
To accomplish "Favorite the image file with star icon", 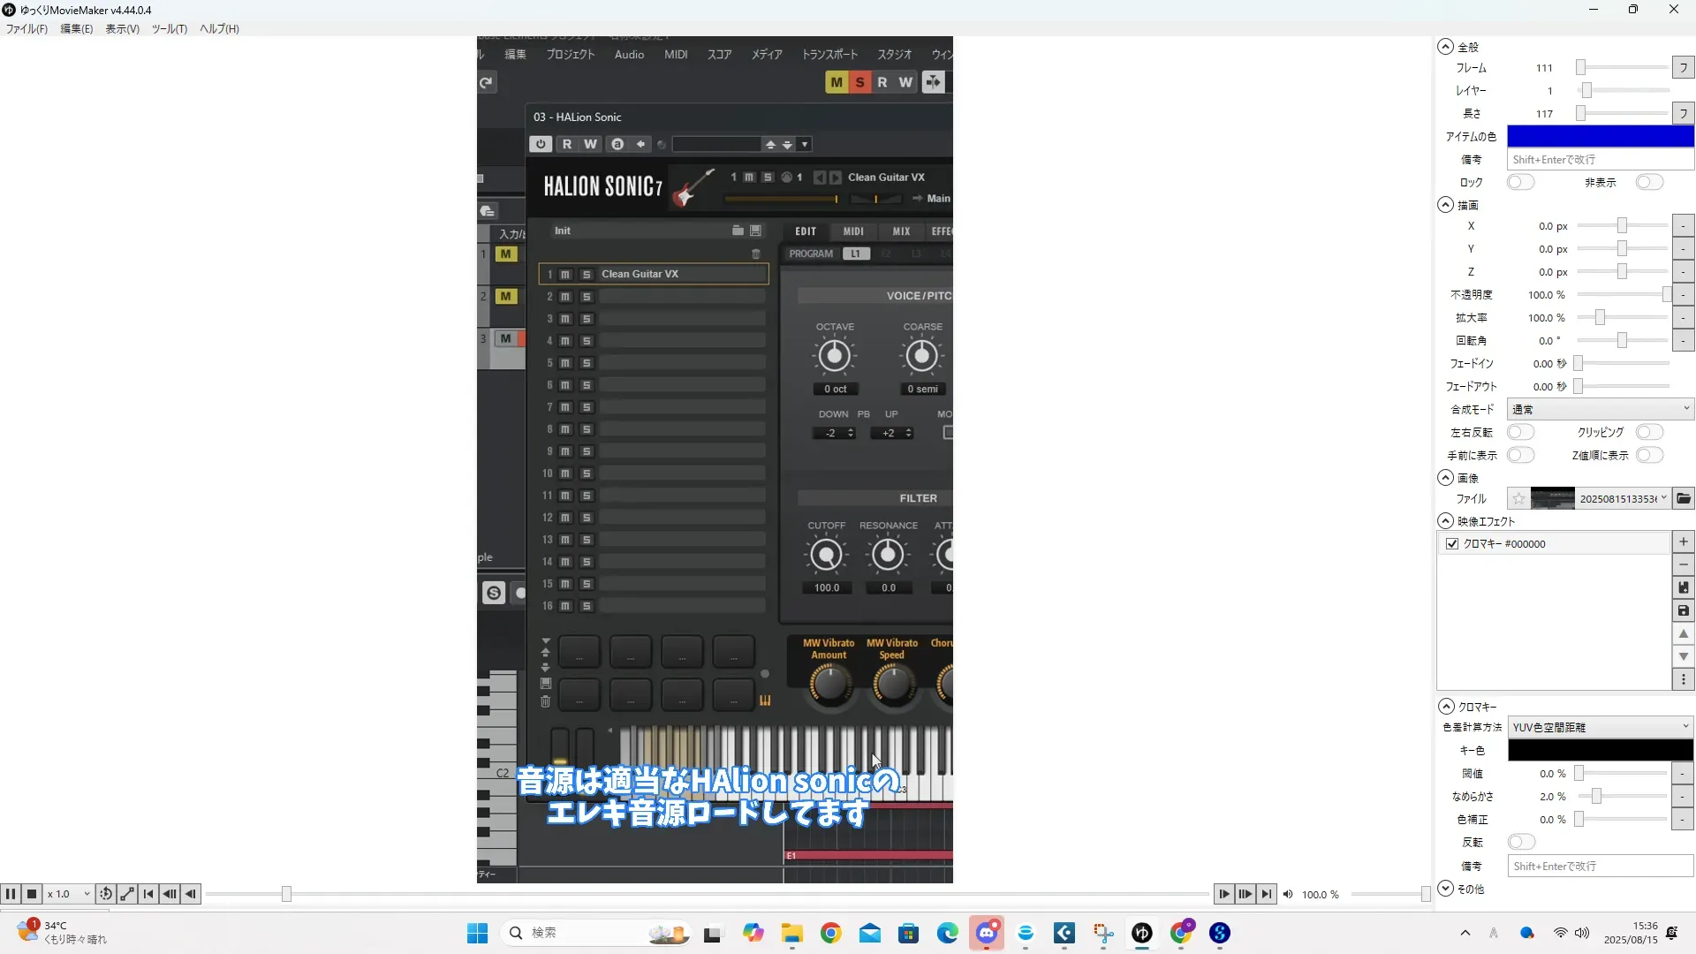I will click(x=1518, y=499).
